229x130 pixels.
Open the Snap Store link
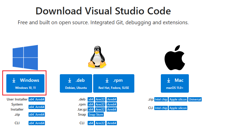[96, 115]
